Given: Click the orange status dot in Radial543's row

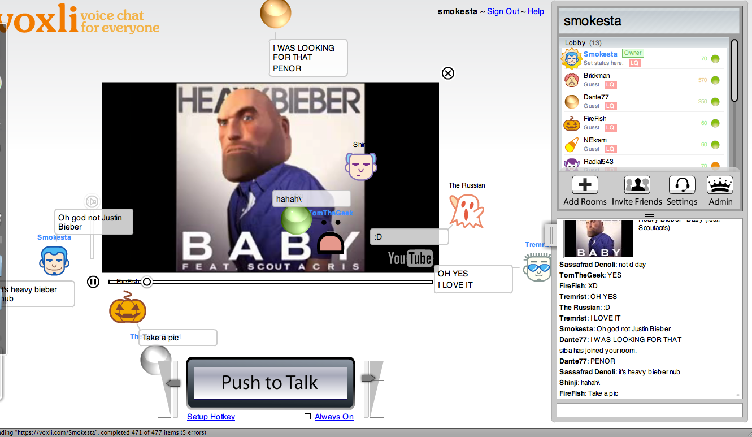Looking at the screenshot, I should pyautogui.click(x=715, y=166).
